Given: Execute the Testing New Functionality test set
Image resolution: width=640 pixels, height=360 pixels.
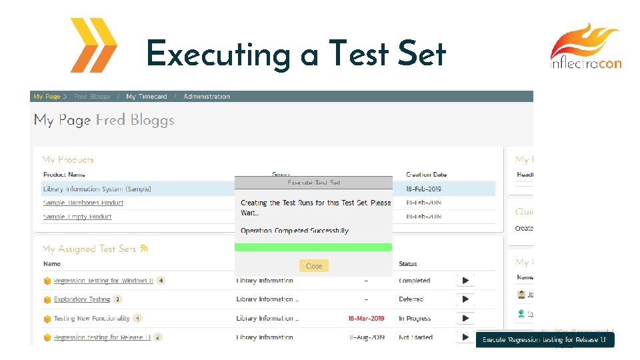Looking at the screenshot, I should [465, 318].
